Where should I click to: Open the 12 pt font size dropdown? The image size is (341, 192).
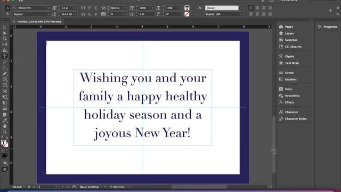tap(75, 8)
